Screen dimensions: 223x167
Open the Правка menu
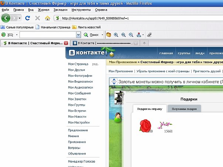pos(18,10)
